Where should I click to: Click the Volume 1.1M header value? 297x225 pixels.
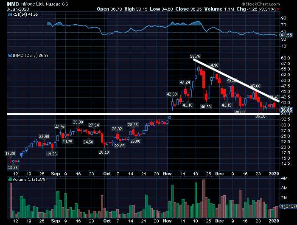point(219,9)
